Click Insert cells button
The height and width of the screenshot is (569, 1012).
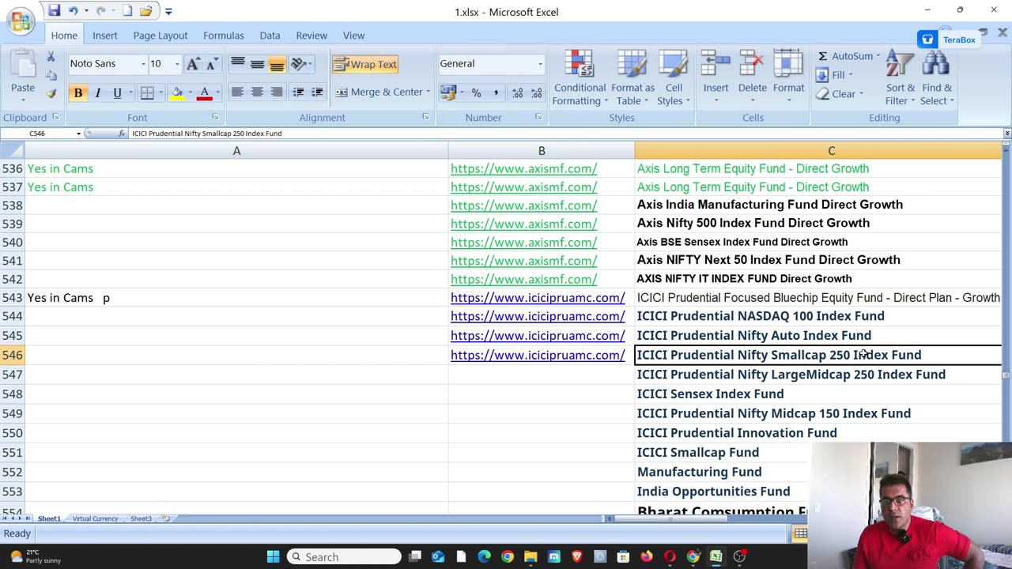pos(716,77)
